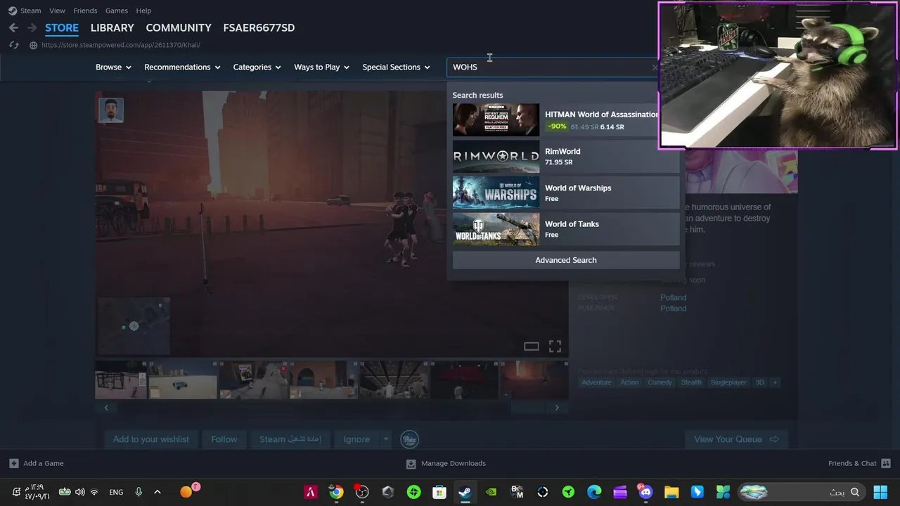
Task: Switch to the COMMUNITY tab
Action: pos(179,27)
